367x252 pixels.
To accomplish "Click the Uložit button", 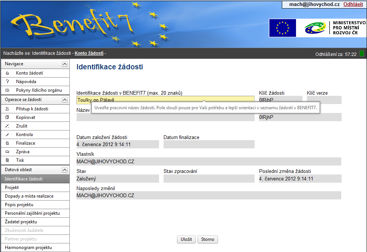I will click(x=186, y=239).
